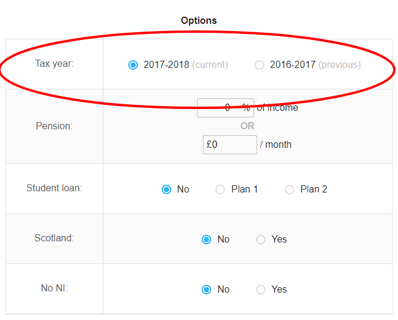Click the Plan 1 label text

click(x=245, y=189)
